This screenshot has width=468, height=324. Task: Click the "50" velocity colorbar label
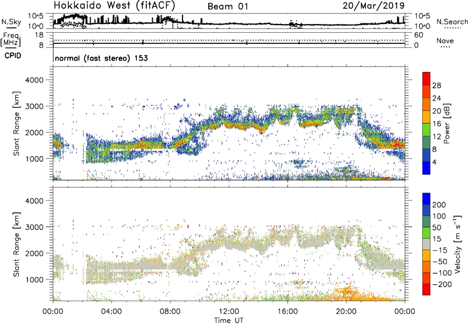pyautogui.click(x=437, y=228)
